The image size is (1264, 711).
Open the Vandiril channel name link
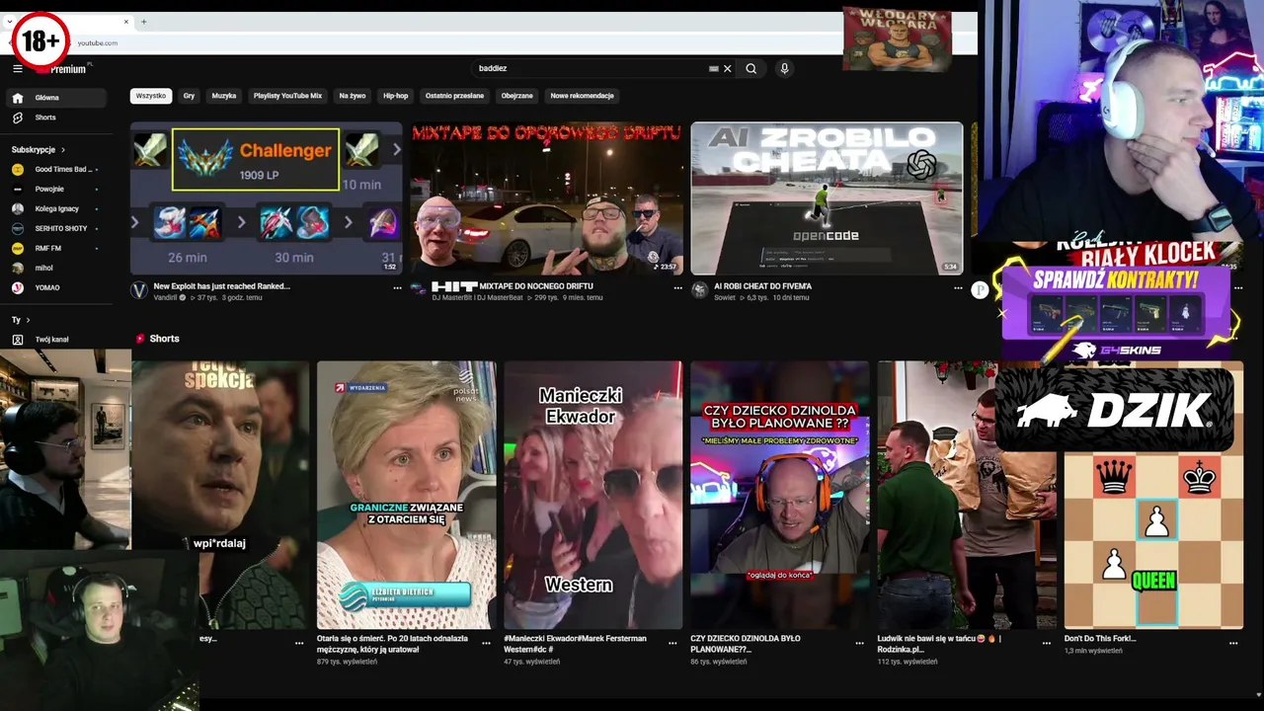pos(166,297)
